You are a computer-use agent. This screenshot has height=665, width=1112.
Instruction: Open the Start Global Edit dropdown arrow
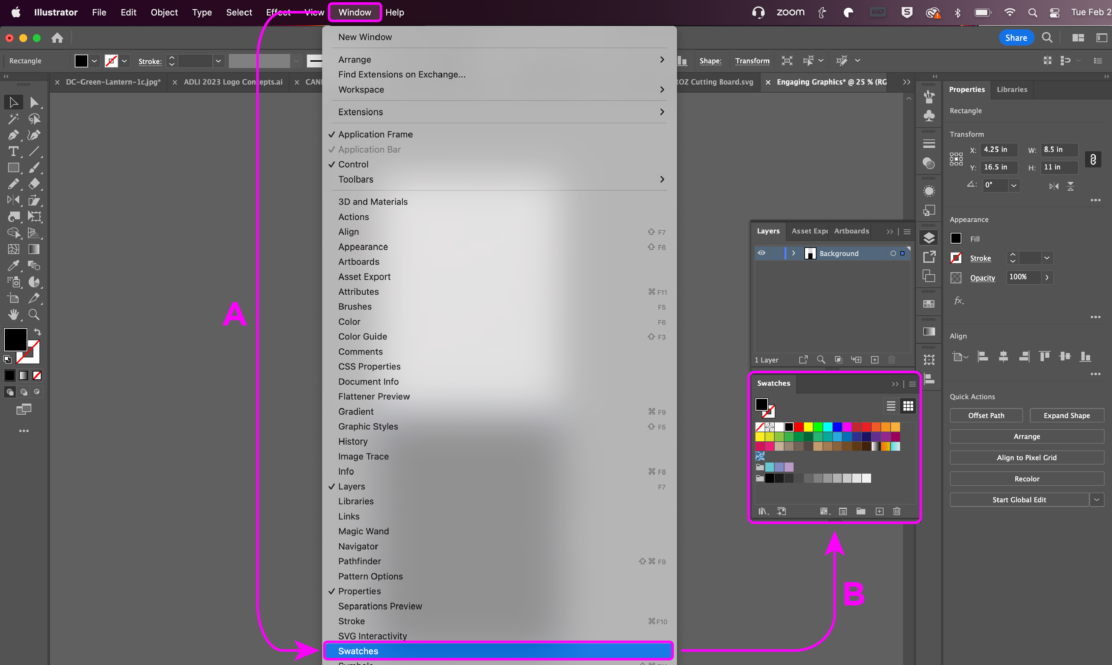click(1096, 500)
